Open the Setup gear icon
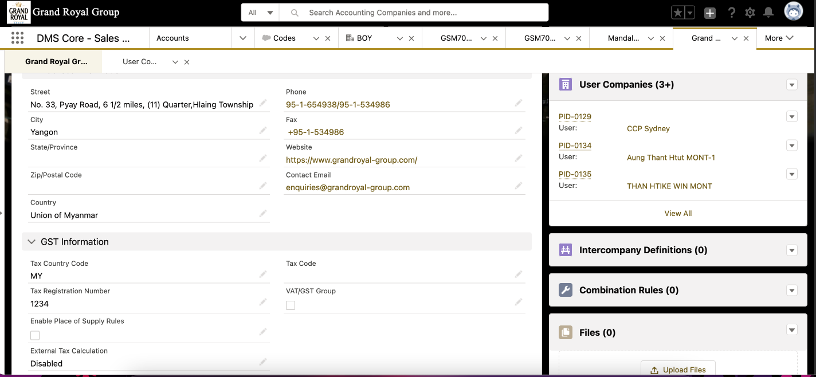 coord(750,13)
